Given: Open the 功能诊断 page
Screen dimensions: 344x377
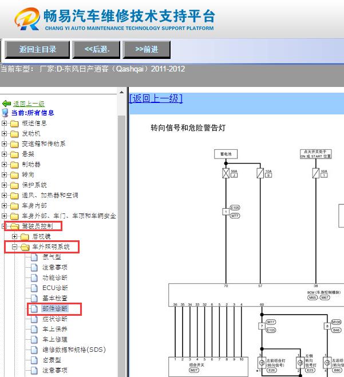Looking at the screenshot, I should click(x=55, y=277).
